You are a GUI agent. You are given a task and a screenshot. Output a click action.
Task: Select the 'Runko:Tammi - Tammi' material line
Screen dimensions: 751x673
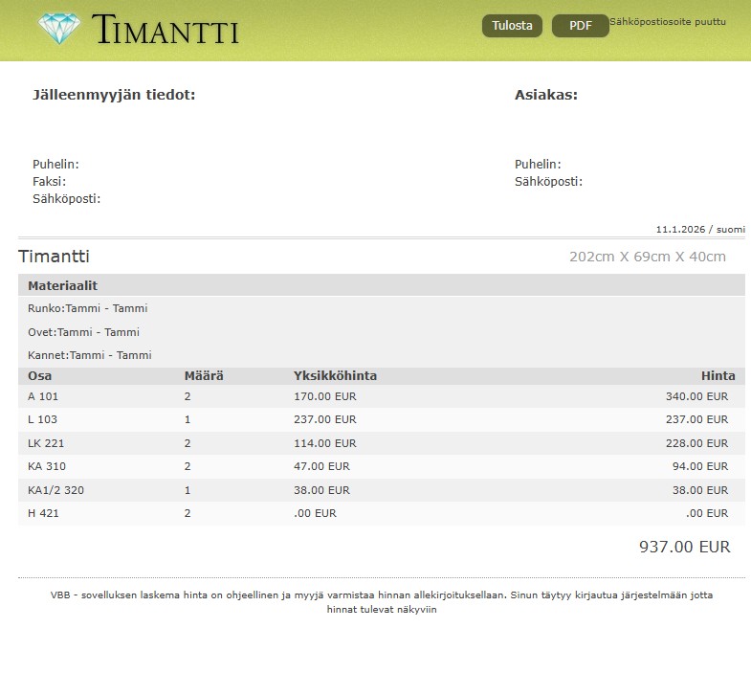point(87,308)
